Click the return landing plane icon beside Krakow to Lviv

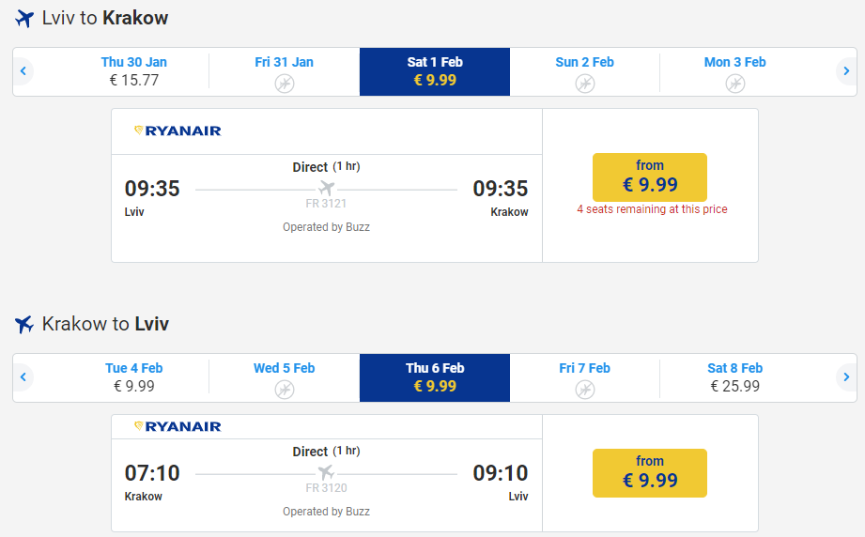click(x=24, y=324)
